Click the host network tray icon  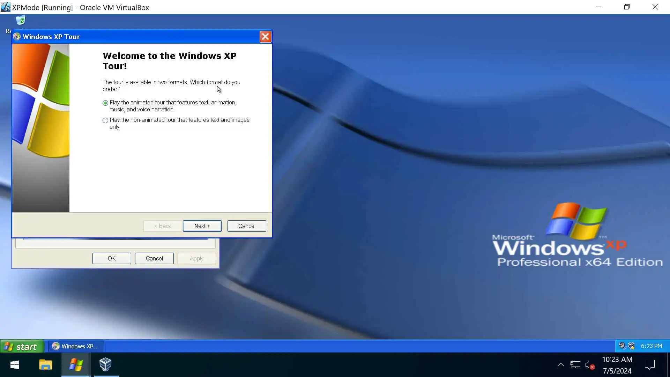[x=575, y=365]
